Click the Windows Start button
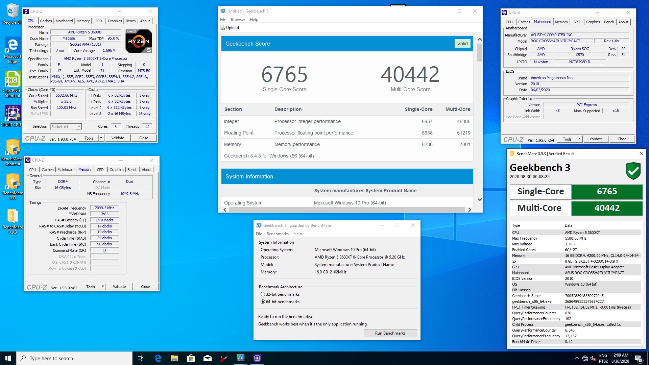The width and height of the screenshot is (649, 365). 8,358
